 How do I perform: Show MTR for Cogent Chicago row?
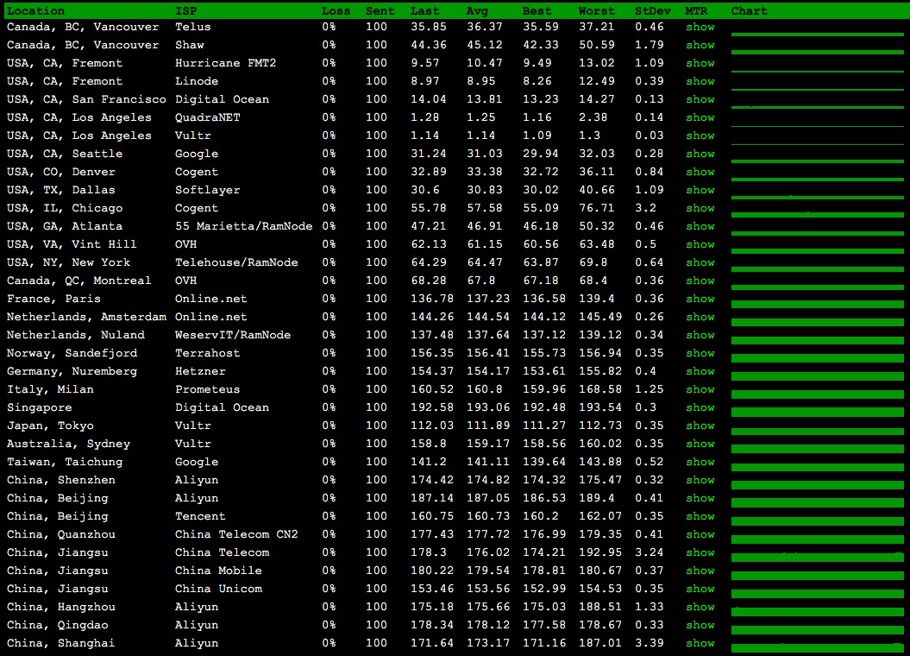(700, 208)
